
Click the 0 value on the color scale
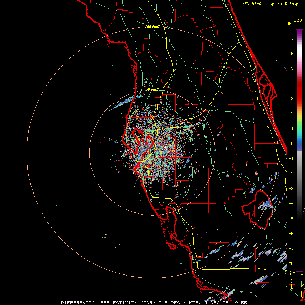click(292, 144)
